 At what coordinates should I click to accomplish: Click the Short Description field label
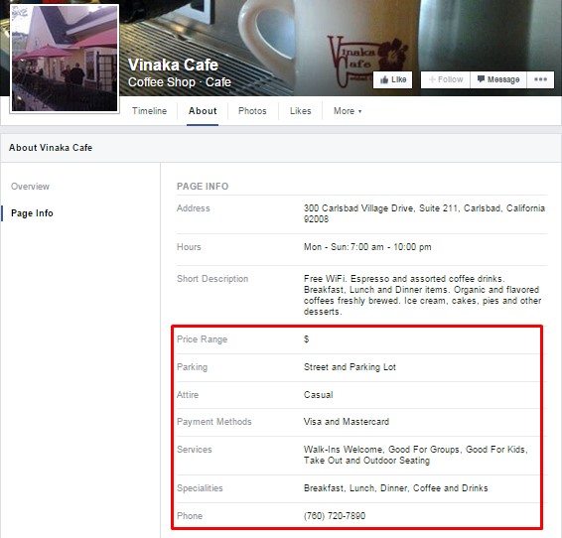pos(212,279)
